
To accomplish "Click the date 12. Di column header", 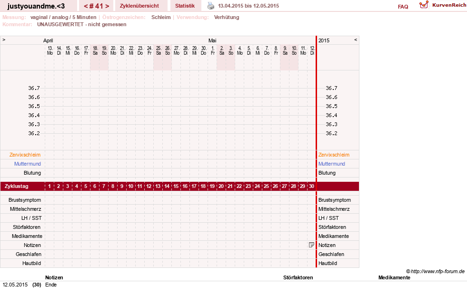I will tap(312, 50).
